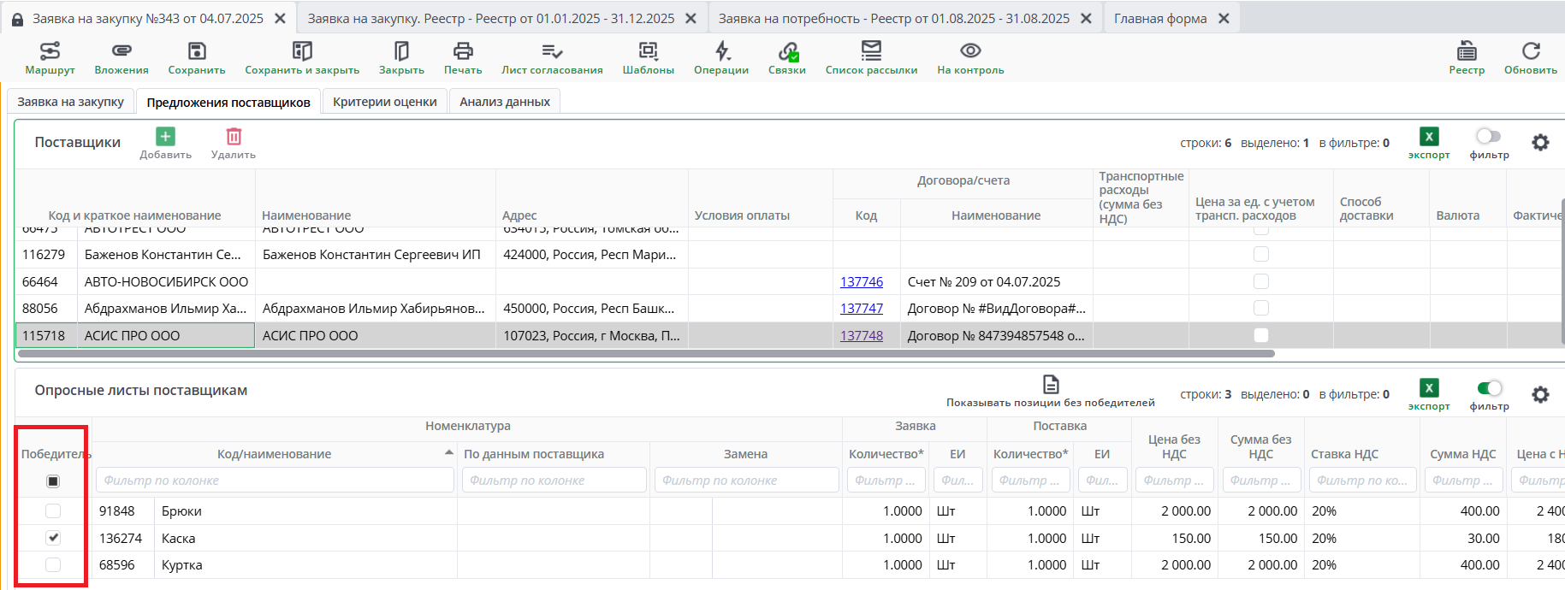The width and height of the screenshot is (1565, 590).
Task: Open Лист согласования approval sheet
Action: pyautogui.click(x=552, y=53)
